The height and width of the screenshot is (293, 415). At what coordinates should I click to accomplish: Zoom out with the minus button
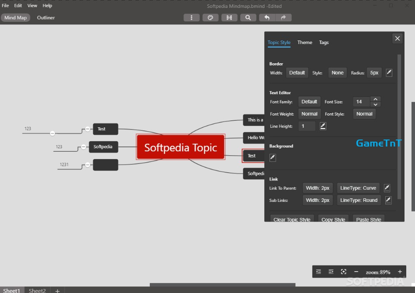(x=356, y=272)
